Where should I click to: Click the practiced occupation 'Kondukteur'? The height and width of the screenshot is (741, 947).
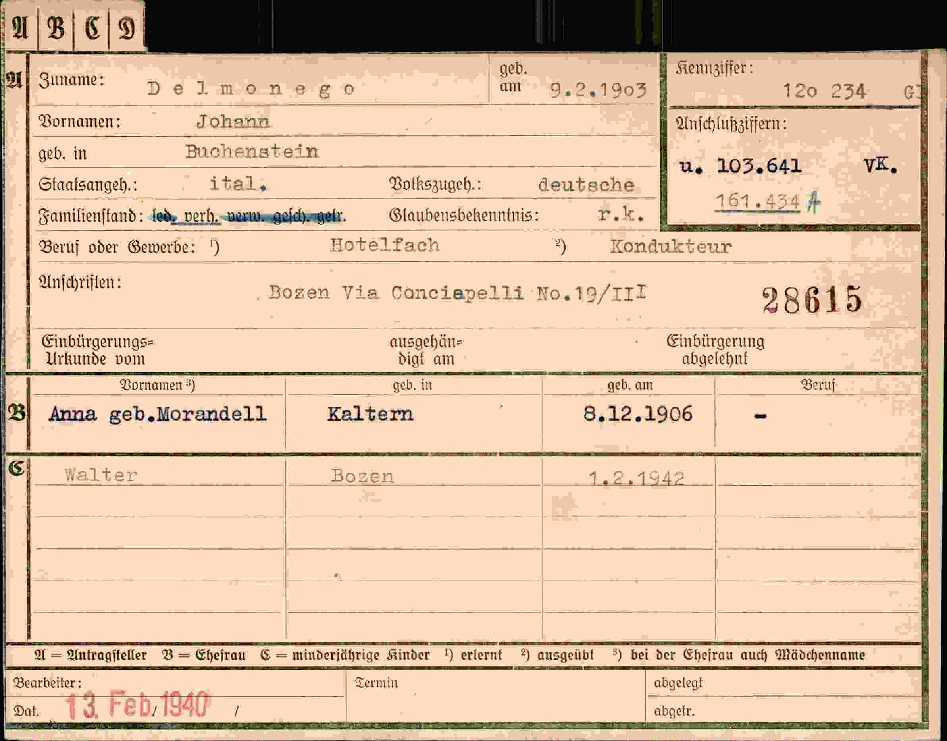click(671, 247)
